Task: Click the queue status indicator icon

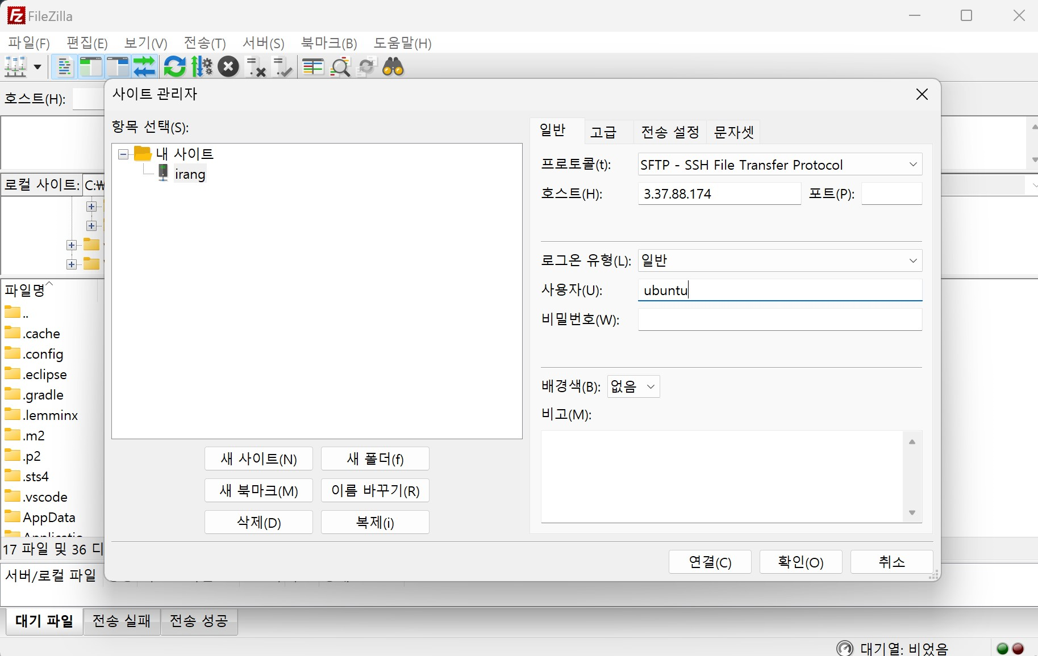Action: point(845,648)
